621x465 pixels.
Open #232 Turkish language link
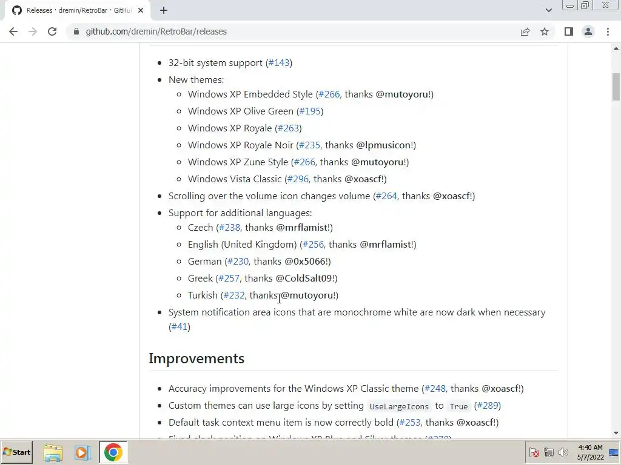[x=233, y=295]
